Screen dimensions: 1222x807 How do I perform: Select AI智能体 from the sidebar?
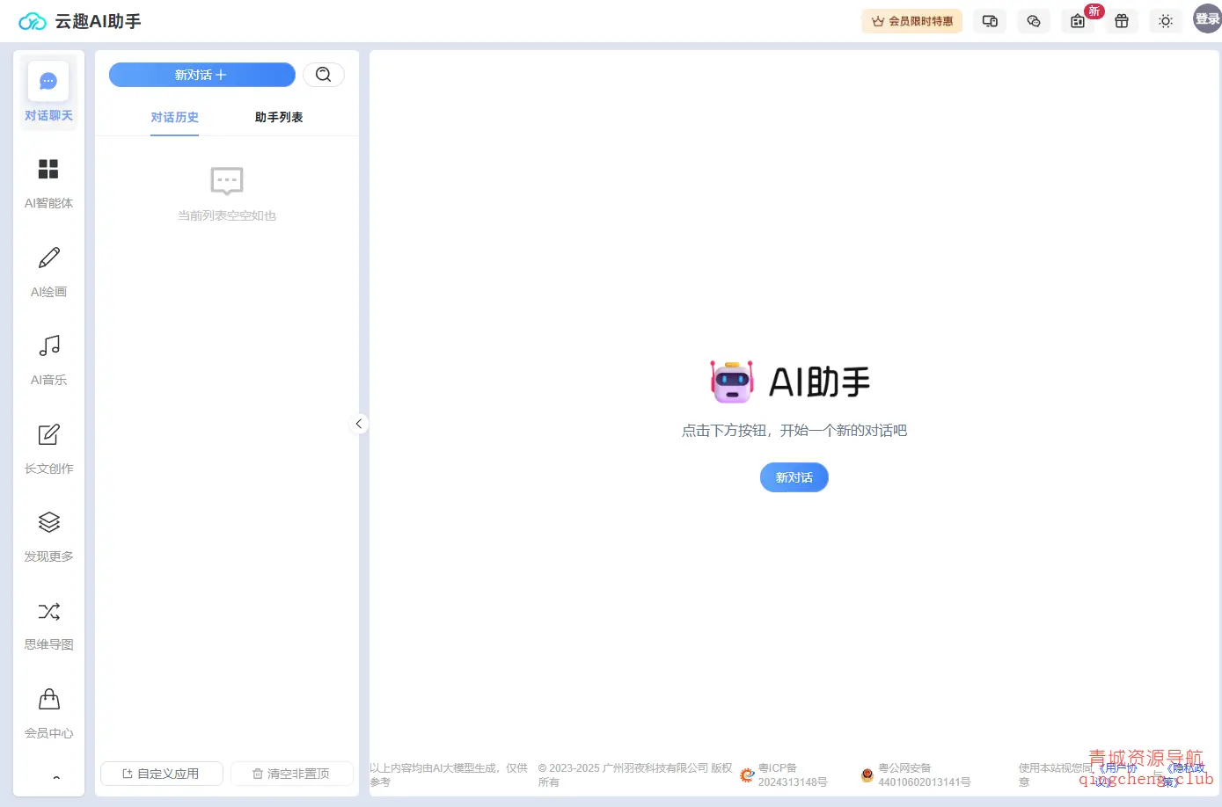(48, 180)
